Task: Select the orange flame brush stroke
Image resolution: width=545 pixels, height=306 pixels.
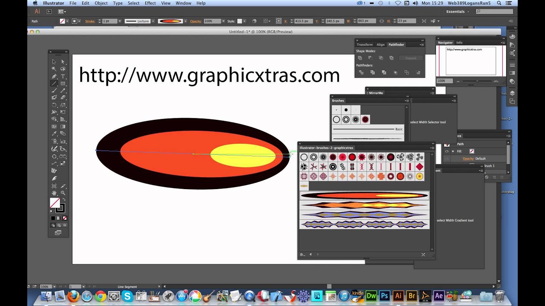Action: pos(364,205)
